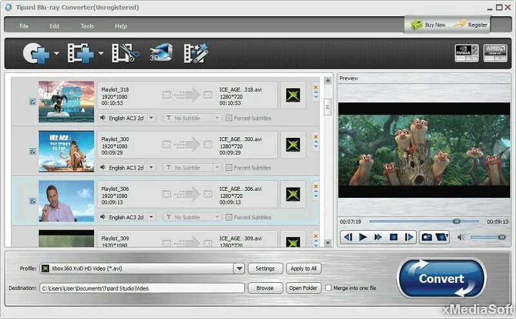Open the Load Disc dropdown arrow
This screenshot has height=319, width=516.
point(57,53)
